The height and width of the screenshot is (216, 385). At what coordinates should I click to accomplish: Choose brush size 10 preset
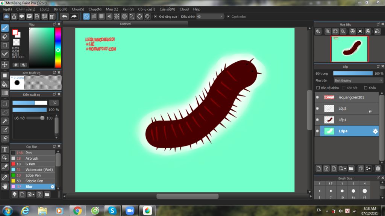[342, 192]
